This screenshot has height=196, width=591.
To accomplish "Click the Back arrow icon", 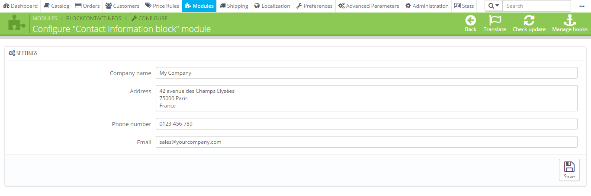I will click(x=470, y=20).
